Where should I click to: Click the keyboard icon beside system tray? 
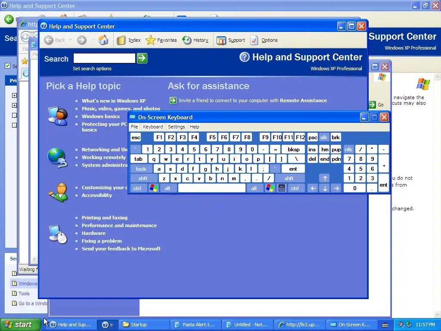pos(385,325)
